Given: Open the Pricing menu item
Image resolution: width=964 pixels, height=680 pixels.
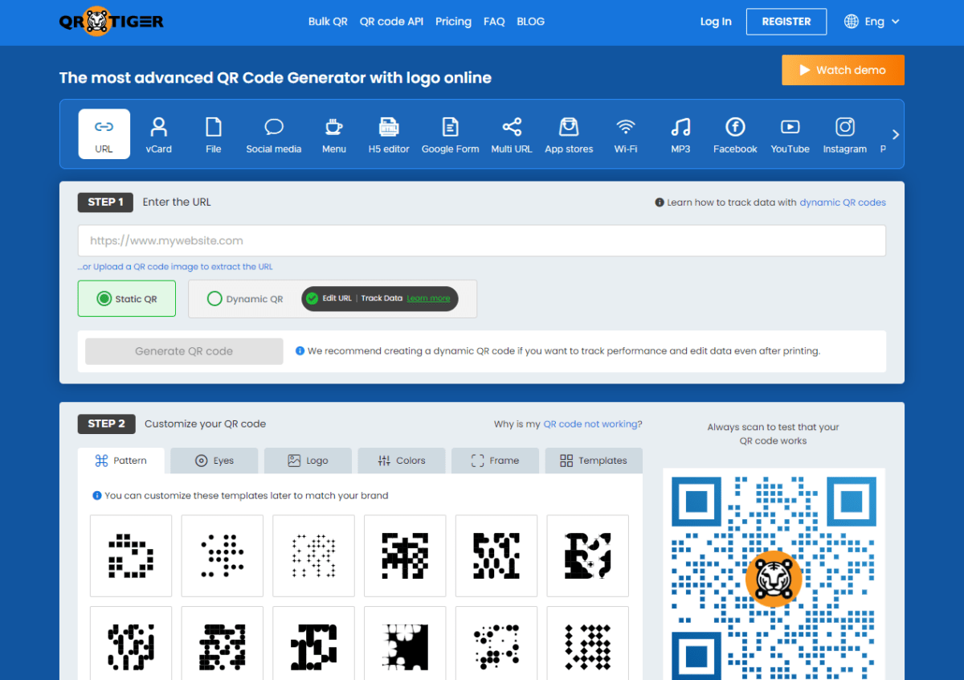Looking at the screenshot, I should (x=453, y=22).
